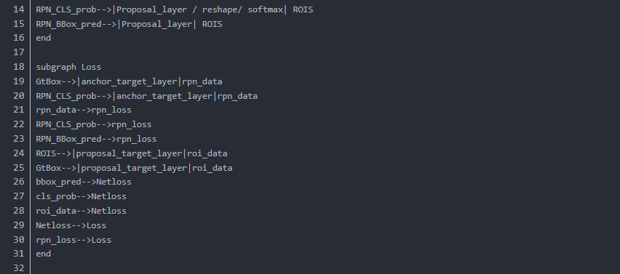Click 'RPN_BBox_pred' on line 23
Screen dimensions: 620x274
tap(68, 139)
